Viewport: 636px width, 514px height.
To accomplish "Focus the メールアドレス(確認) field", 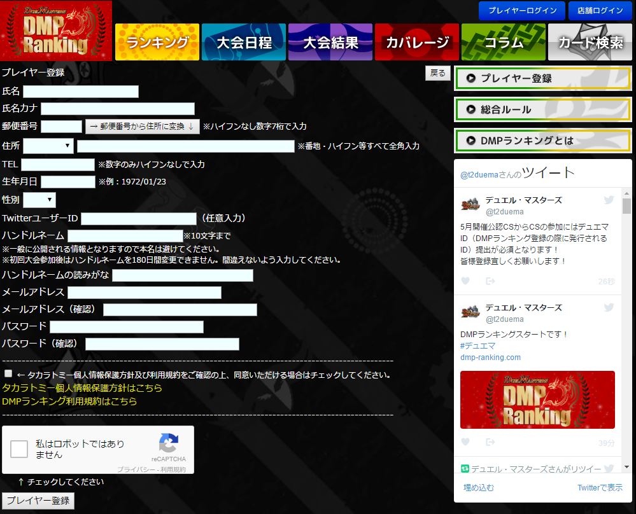I will pyautogui.click(x=180, y=310).
